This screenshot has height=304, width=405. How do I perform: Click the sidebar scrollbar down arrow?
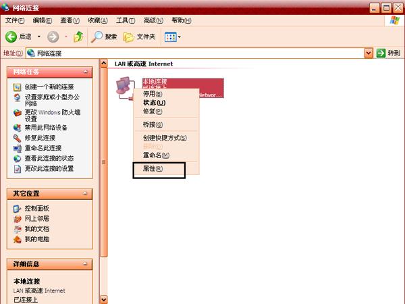point(103,299)
